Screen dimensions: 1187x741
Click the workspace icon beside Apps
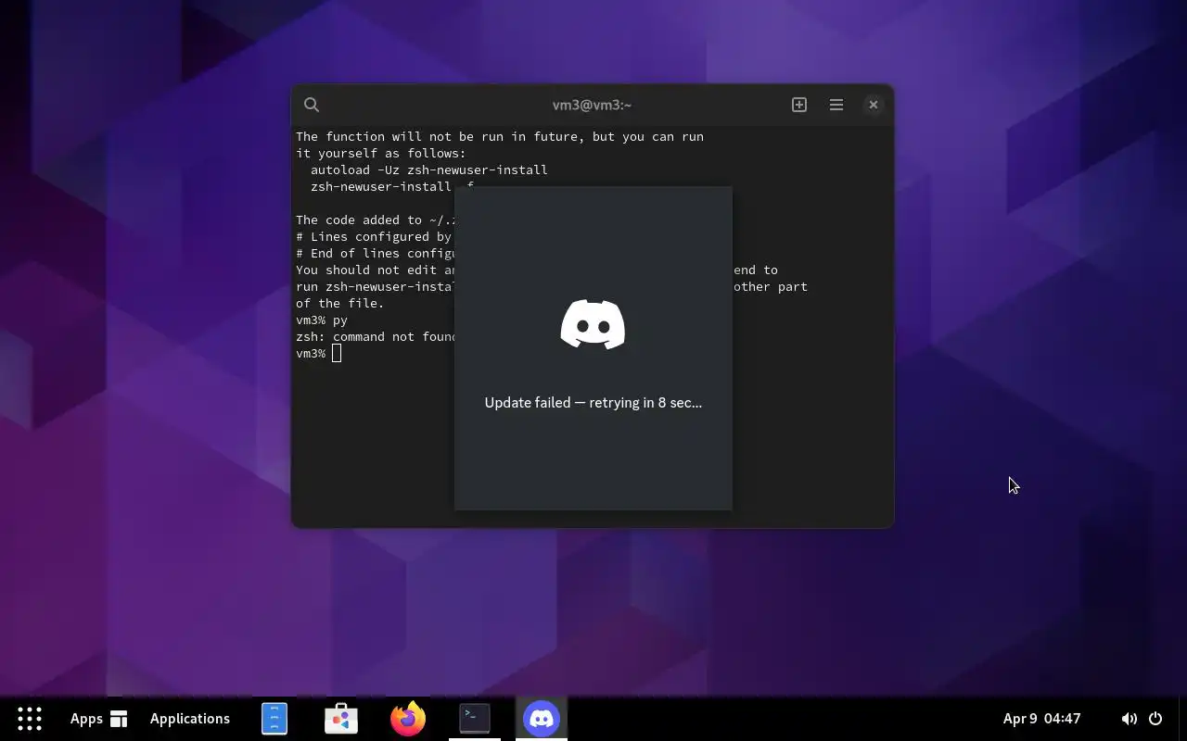point(119,719)
